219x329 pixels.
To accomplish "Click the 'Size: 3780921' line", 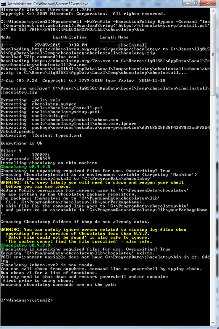I will pyautogui.click(x=25, y=155).
